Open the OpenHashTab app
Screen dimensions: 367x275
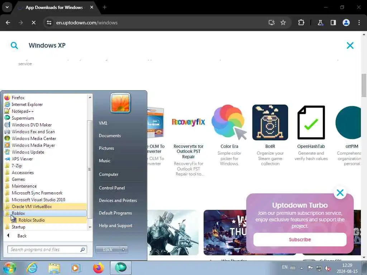point(311,133)
